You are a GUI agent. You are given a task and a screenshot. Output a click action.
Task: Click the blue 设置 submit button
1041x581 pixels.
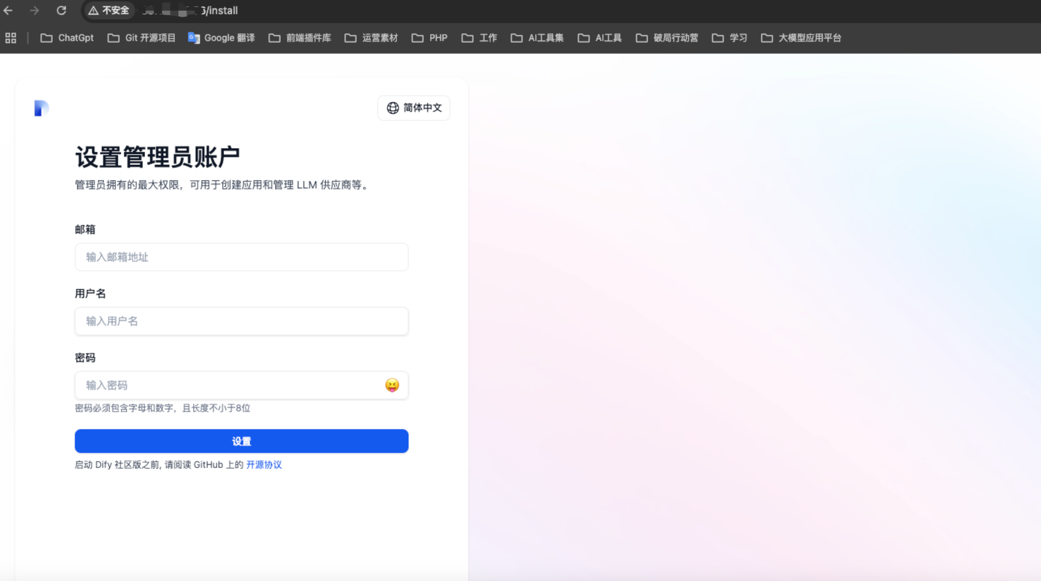pyautogui.click(x=241, y=441)
